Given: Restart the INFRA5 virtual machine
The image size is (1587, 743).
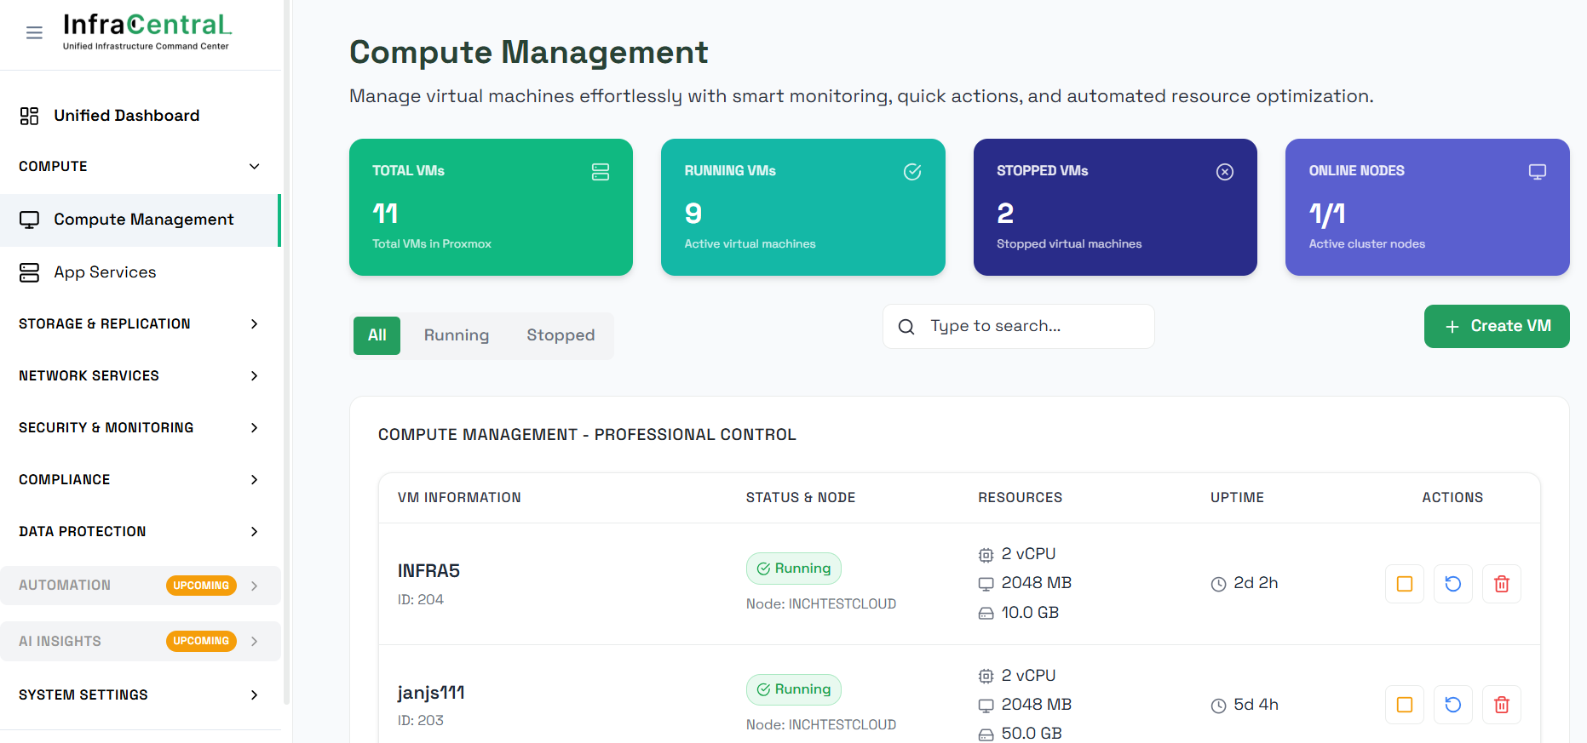Looking at the screenshot, I should (1452, 584).
